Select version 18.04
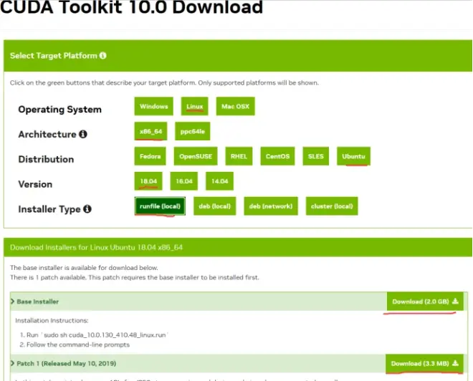This screenshot has height=381, width=473. pos(148,181)
